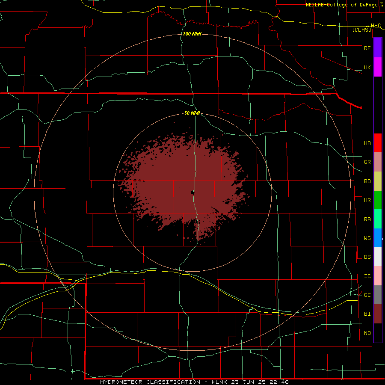Image resolution: width=385 pixels, height=385 pixels.
Task: Click the RA legend label
Action: [x=367, y=219]
